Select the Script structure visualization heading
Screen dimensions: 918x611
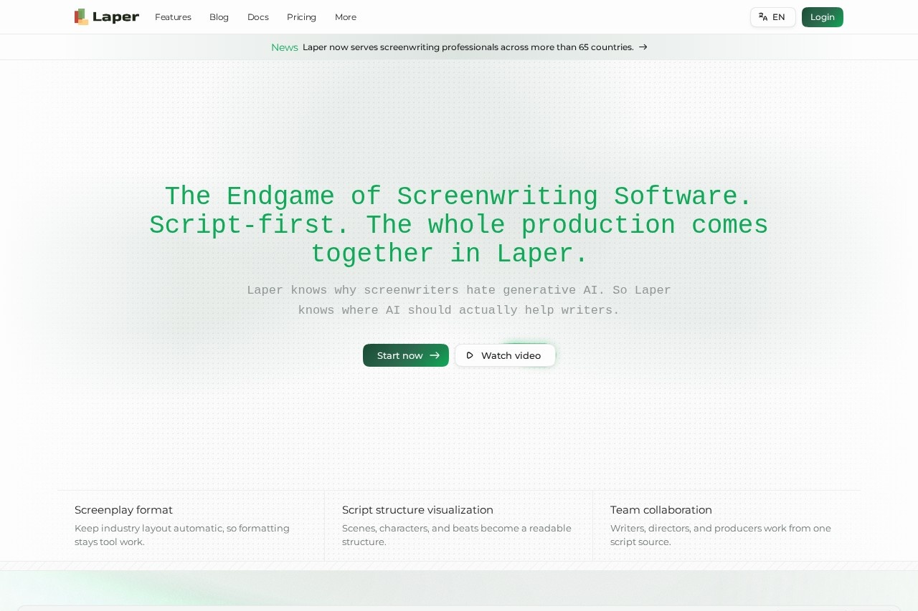[417, 510]
